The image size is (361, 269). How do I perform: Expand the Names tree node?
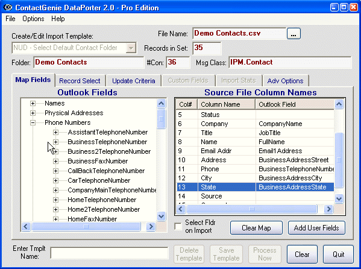pyautogui.click(x=33, y=103)
